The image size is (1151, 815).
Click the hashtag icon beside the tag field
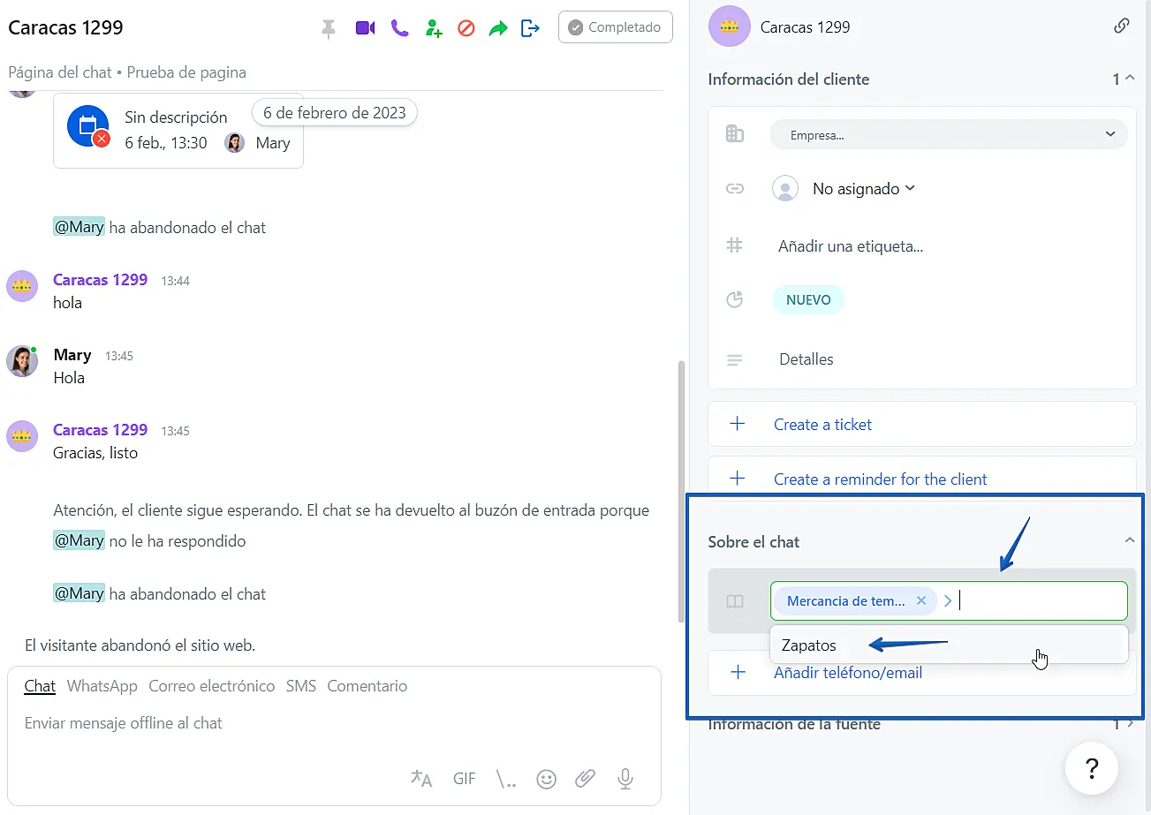tap(734, 246)
